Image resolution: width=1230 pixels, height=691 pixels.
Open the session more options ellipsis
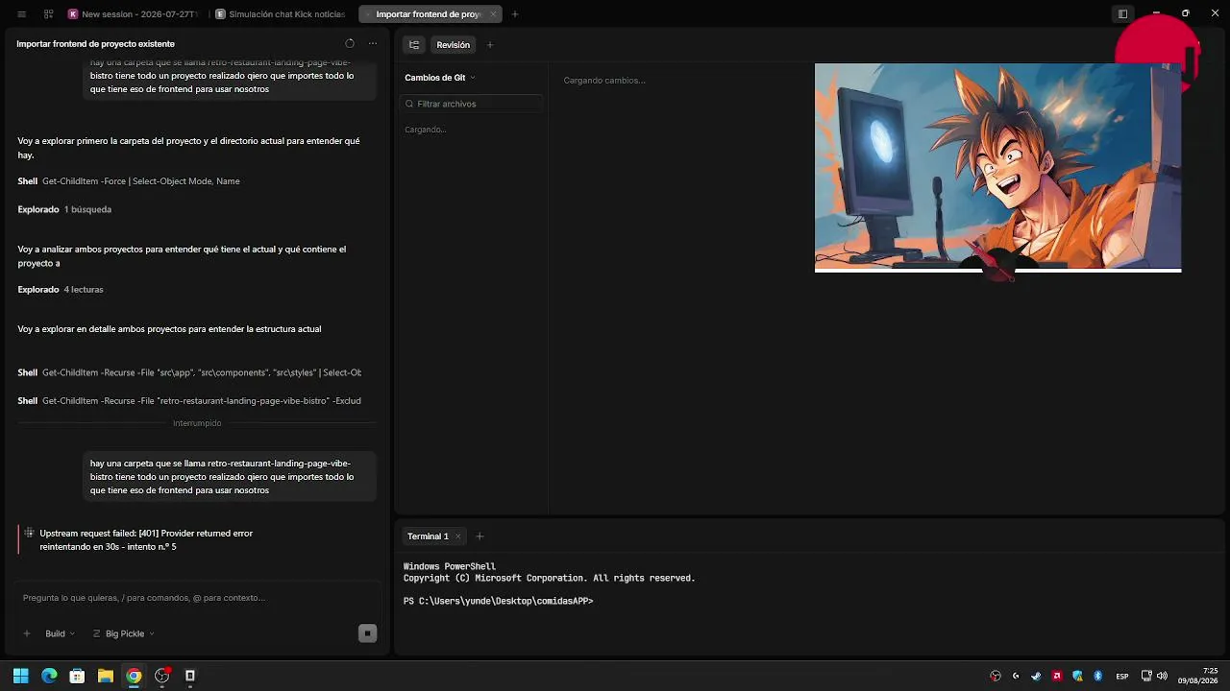point(373,44)
